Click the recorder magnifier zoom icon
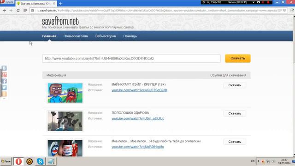 coord(208,2)
